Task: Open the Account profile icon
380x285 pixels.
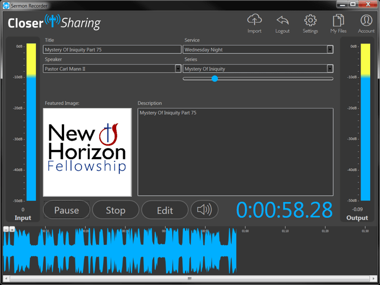Action: [366, 21]
